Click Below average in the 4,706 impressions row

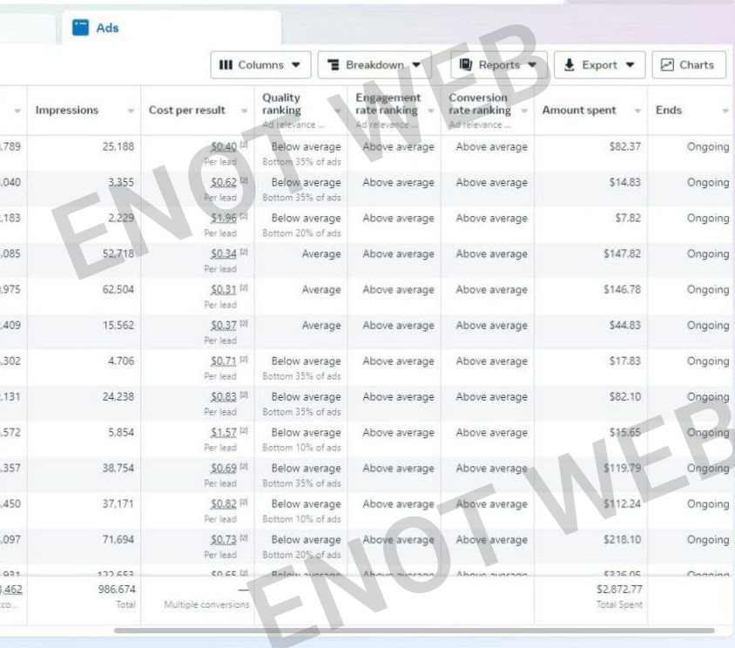point(306,361)
